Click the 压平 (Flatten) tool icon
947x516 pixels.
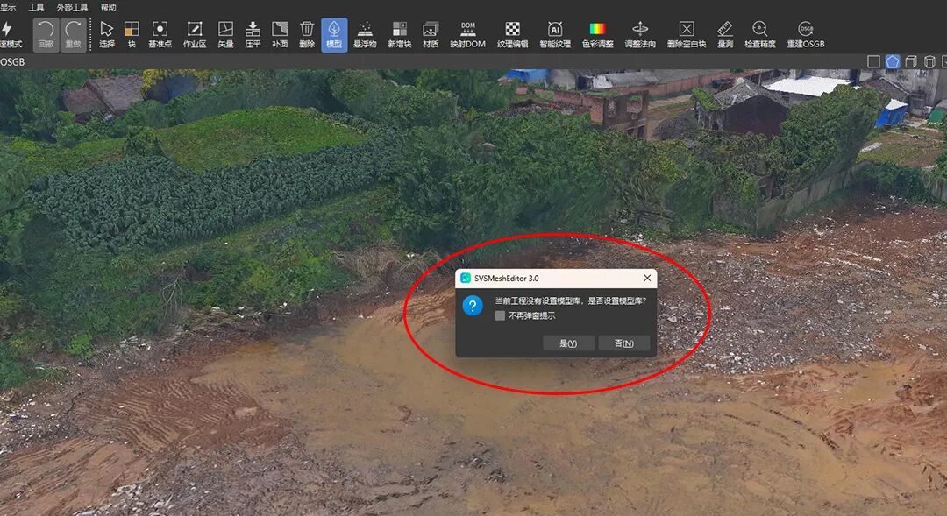pyautogui.click(x=253, y=34)
